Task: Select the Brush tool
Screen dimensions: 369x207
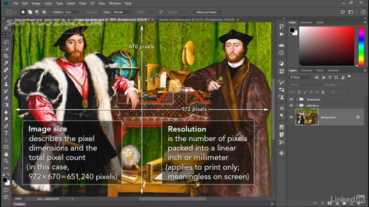Action: tap(6, 77)
